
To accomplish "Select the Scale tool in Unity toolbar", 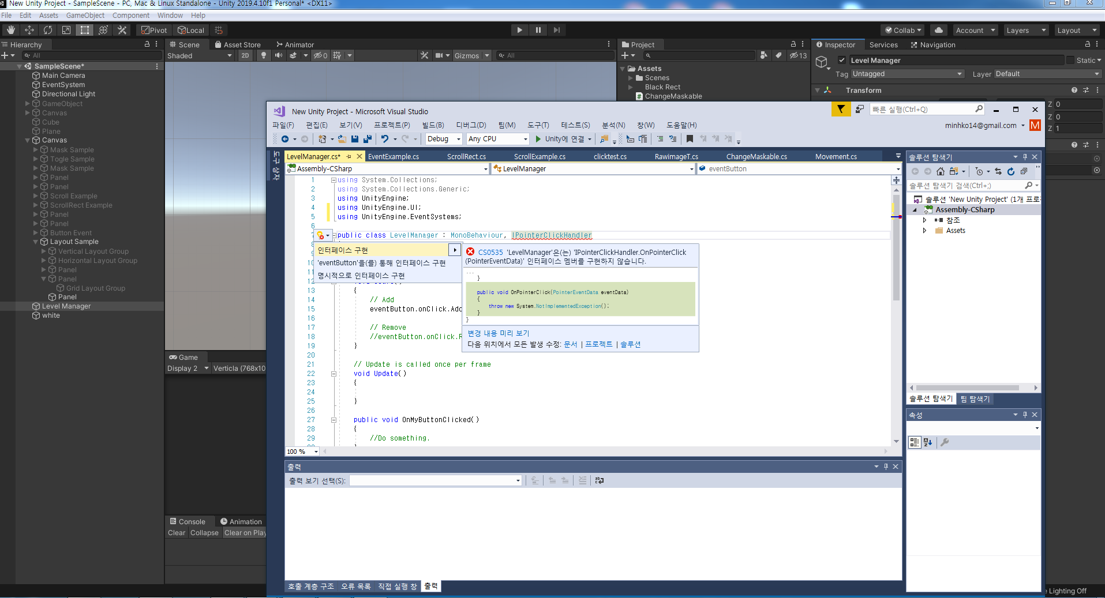I will [x=66, y=30].
